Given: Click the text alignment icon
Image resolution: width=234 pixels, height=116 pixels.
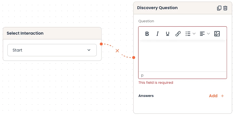Looking at the screenshot, I should (202, 34).
